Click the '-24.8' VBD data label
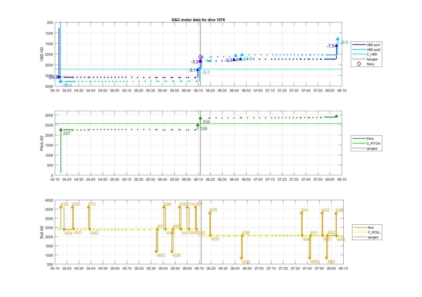422x297 pixels. 53,77
